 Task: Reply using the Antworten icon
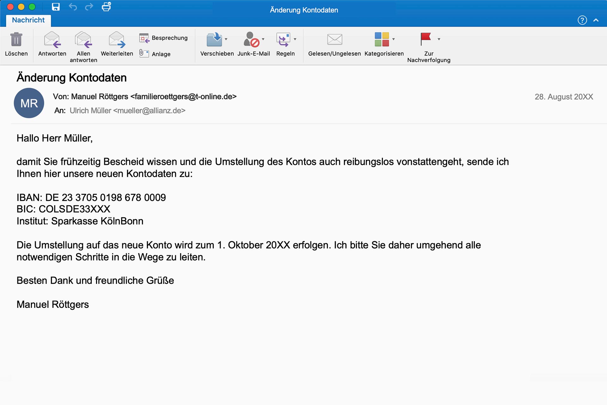(x=52, y=40)
